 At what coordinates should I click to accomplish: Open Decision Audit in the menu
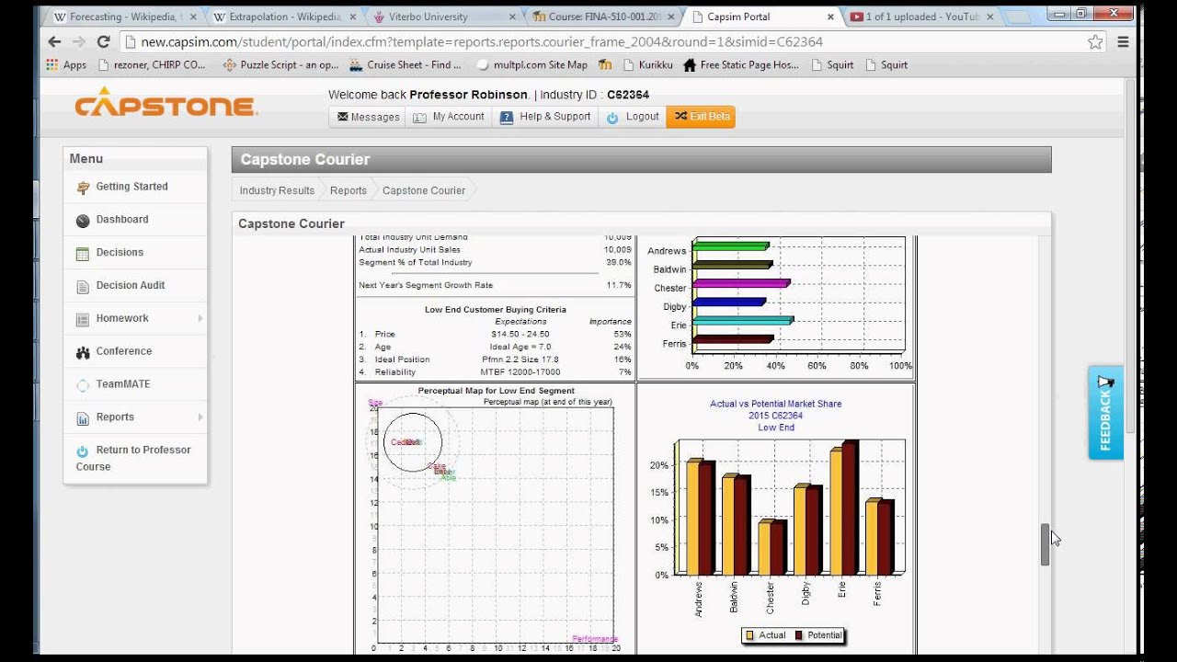coord(135,286)
